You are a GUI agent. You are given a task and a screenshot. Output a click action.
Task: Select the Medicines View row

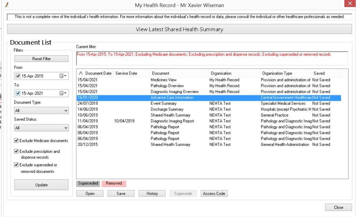point(209,80)
